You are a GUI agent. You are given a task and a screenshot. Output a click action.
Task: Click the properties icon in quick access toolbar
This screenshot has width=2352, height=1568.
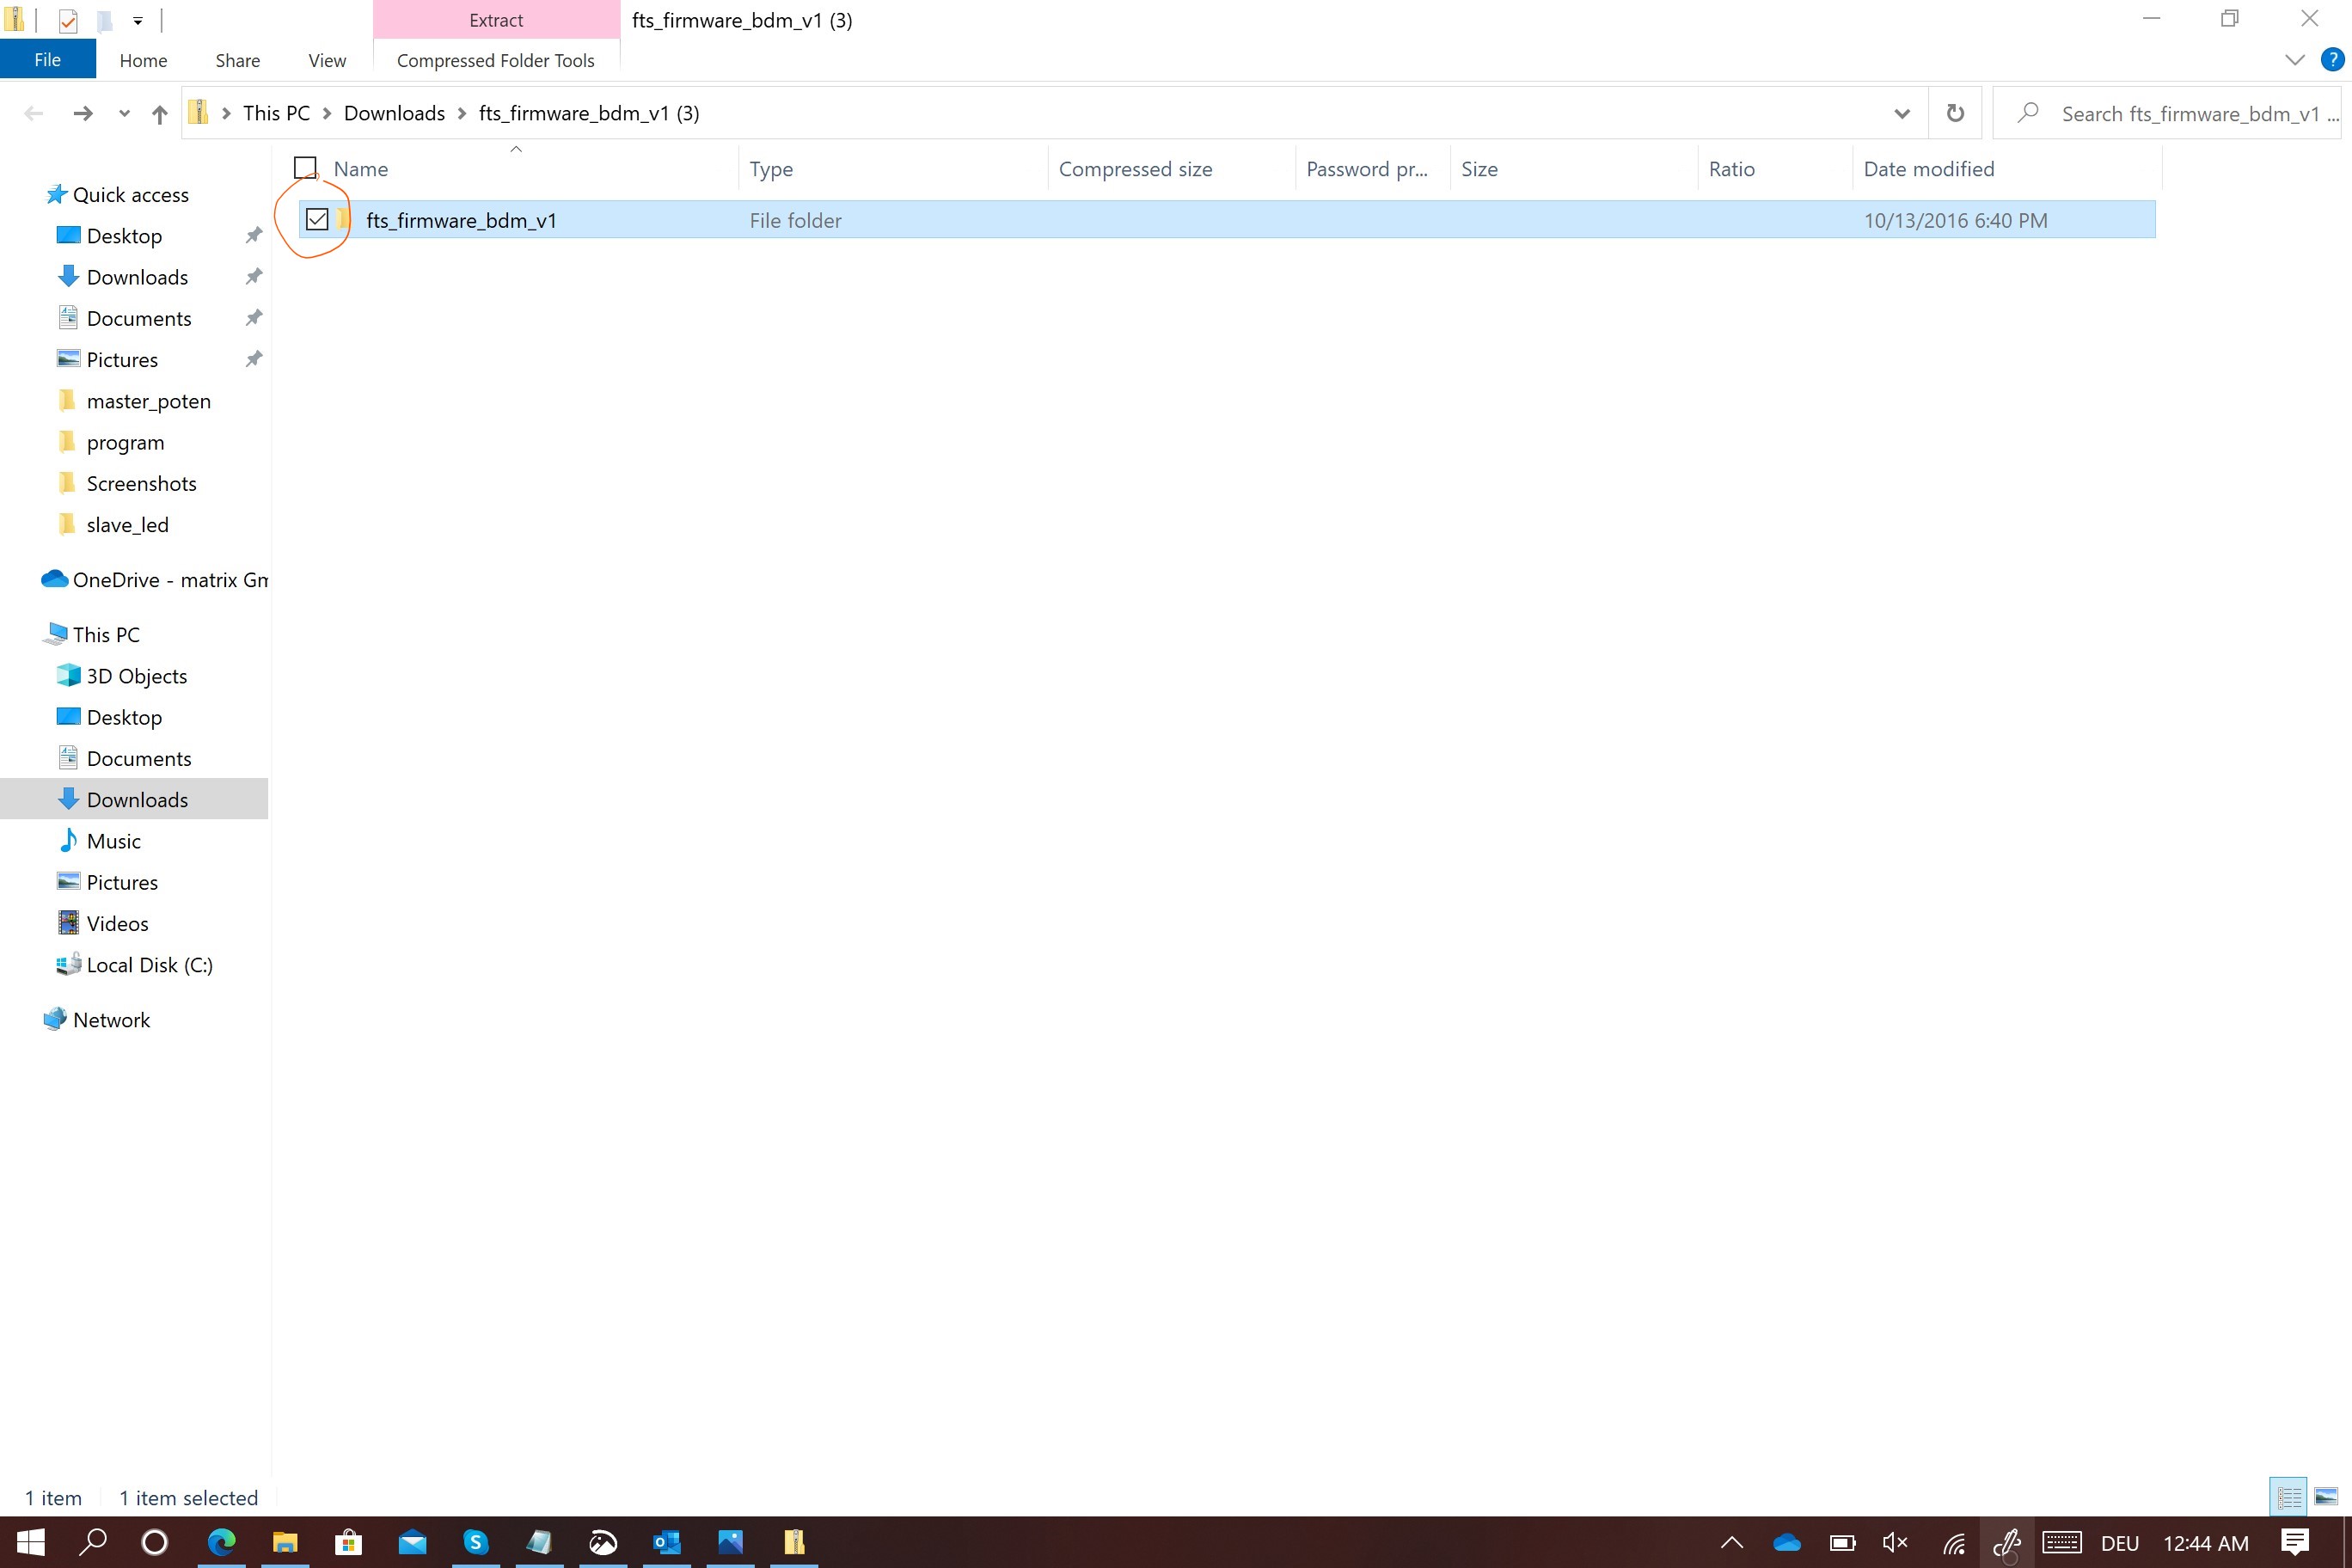point(68,20)
